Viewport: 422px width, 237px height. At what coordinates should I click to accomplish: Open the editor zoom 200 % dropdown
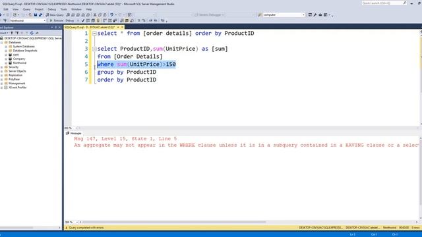[76, 128]
